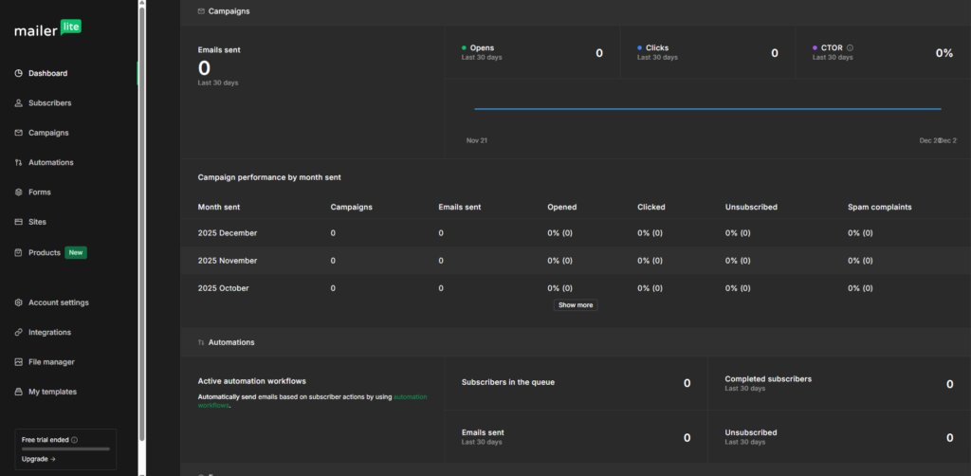This screenshot has height=476, width=971.
Task: Click the MailerLite logo
Action: tap(47, 29)
